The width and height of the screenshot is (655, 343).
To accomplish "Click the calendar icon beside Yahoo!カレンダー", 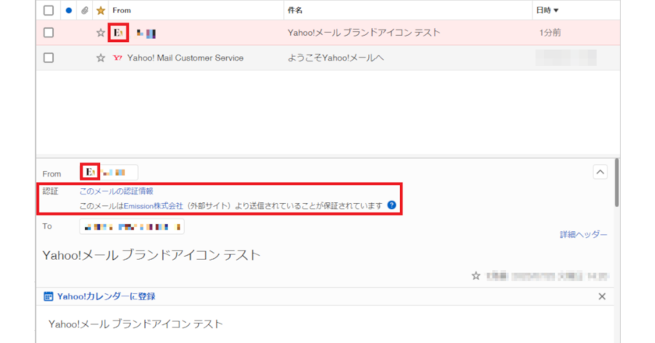I will click(x=48, y=296).
